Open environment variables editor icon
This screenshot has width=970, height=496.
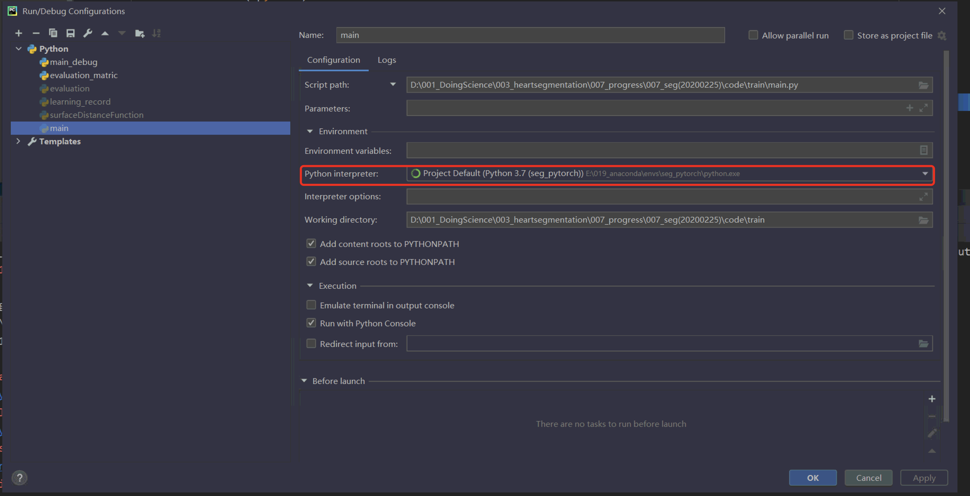923,151
